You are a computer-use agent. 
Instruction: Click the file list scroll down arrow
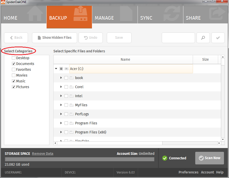[223, 139]
